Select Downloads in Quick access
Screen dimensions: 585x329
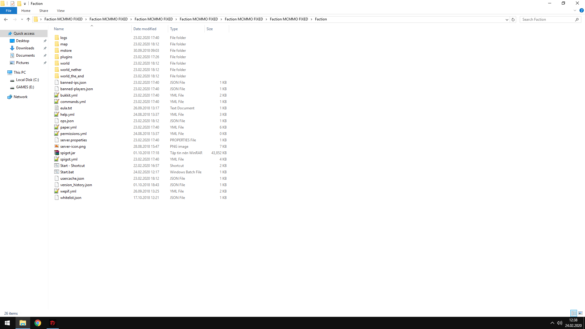pyautogui.click(x=25, y=48)
